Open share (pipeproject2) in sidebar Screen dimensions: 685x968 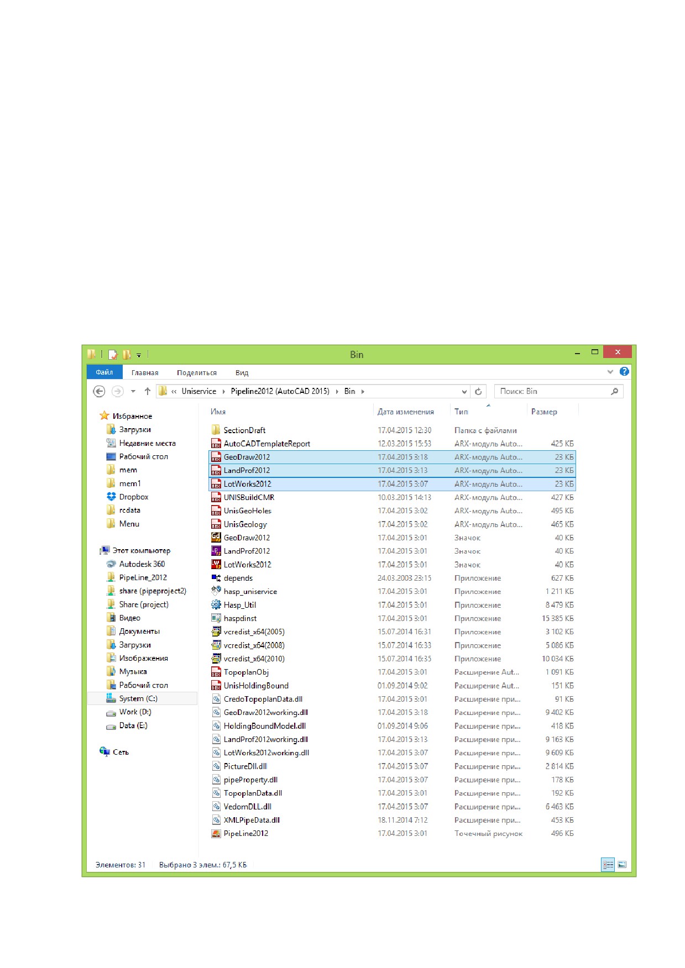[153, 591]
